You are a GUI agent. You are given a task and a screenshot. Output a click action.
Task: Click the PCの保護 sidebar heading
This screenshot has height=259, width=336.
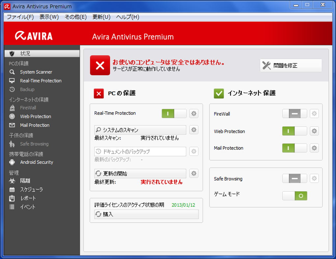[x=19, y=63]
